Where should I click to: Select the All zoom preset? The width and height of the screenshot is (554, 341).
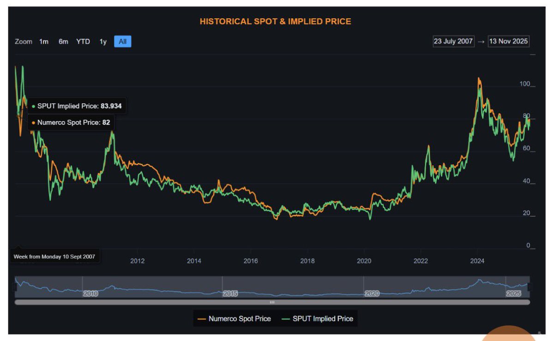click(x=122, y=42)
